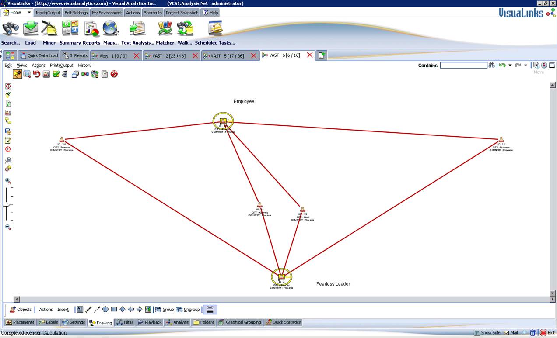Open the Reports chart icon
The height and width of the screenshot is (338, 557).
[x=91, y=30]
